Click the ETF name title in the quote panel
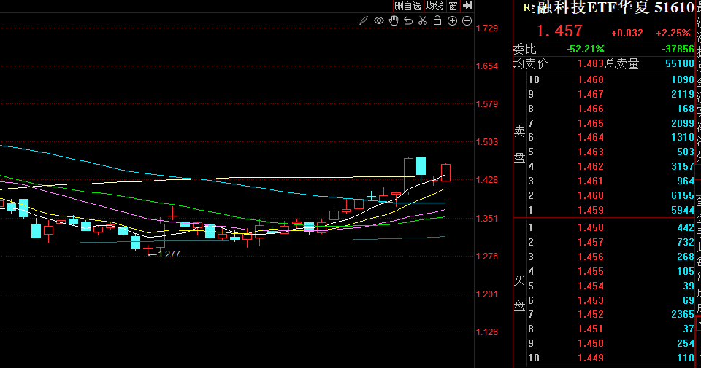This screenshot has width=701, height=368. (x=613, y=8)
